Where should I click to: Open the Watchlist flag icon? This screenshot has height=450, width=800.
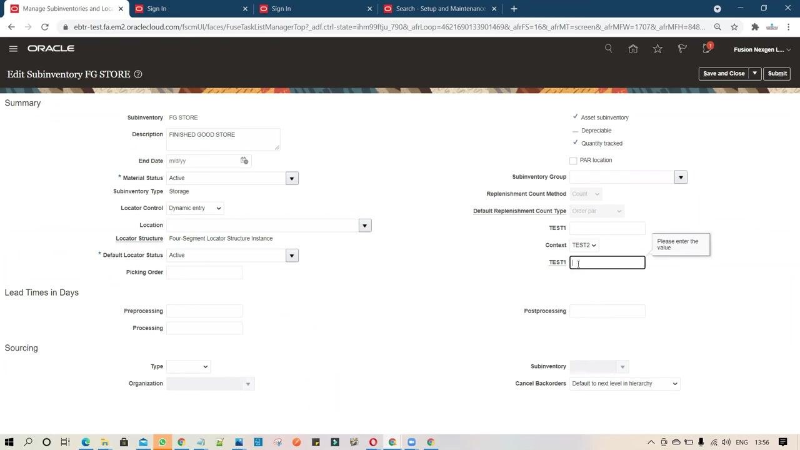(x=682, y=49)
